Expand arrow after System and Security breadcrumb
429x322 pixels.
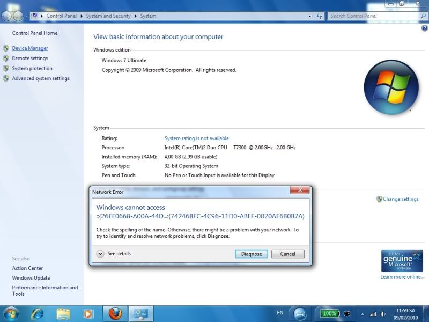(136, 16)
